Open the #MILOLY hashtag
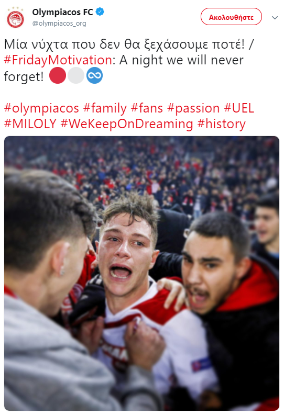 30,124
